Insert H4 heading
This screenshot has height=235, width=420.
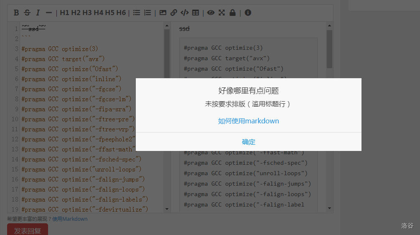click(98, 13)
